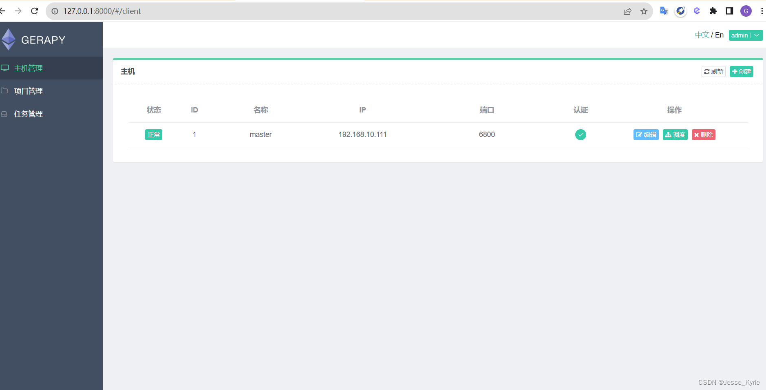Click the rocket extension icon

[680, 11]
